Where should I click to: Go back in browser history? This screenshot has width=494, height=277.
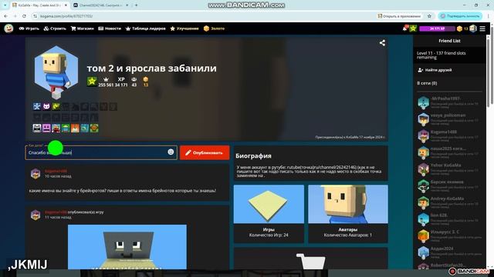tap(5, 16)
